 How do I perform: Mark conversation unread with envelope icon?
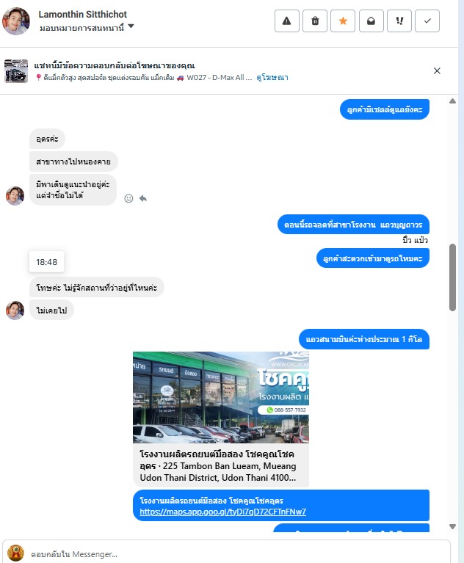371,21
